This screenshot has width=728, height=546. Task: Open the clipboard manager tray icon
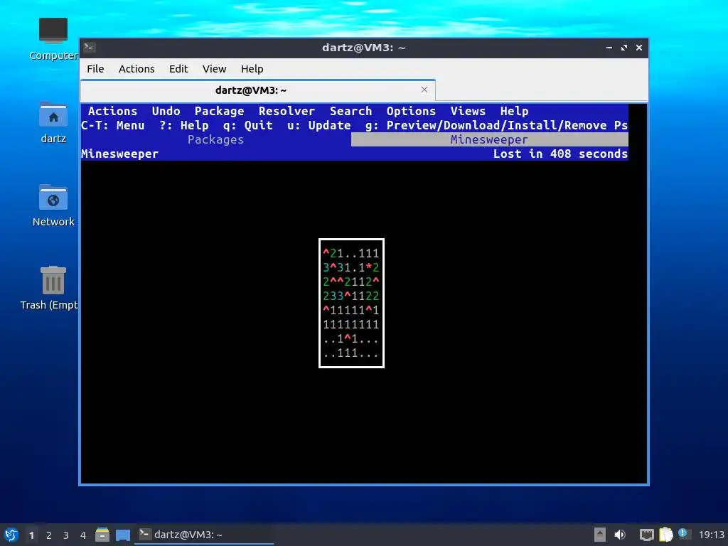point(665,535)
